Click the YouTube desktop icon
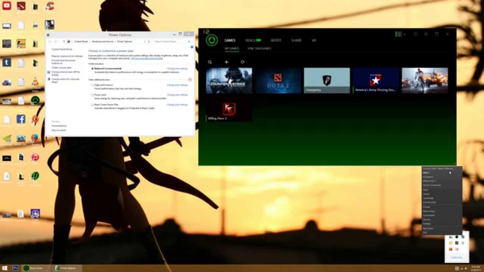This screenshot has width=484, height=272. 7,6
